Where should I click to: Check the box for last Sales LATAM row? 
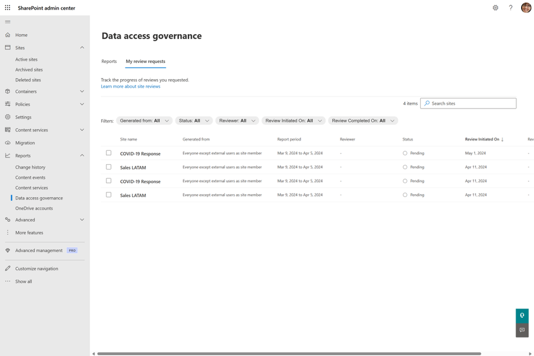[x=109, y=195]
